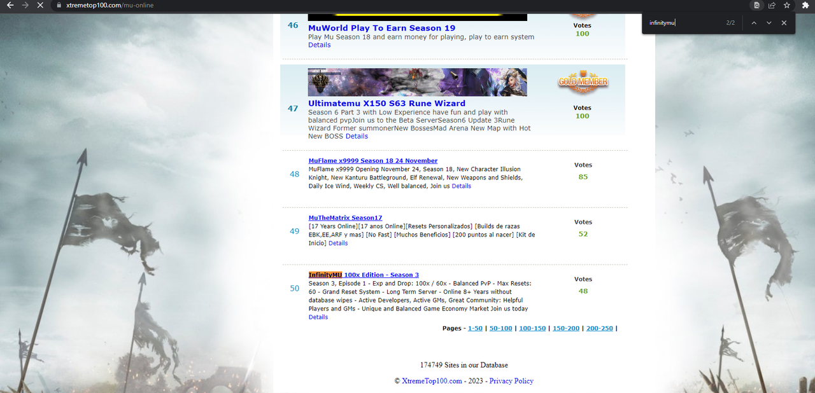Viewport: 815px width, 393px height.
Task: Go back to the previous page
Action: pyautogui.click(x=10, y=5)
